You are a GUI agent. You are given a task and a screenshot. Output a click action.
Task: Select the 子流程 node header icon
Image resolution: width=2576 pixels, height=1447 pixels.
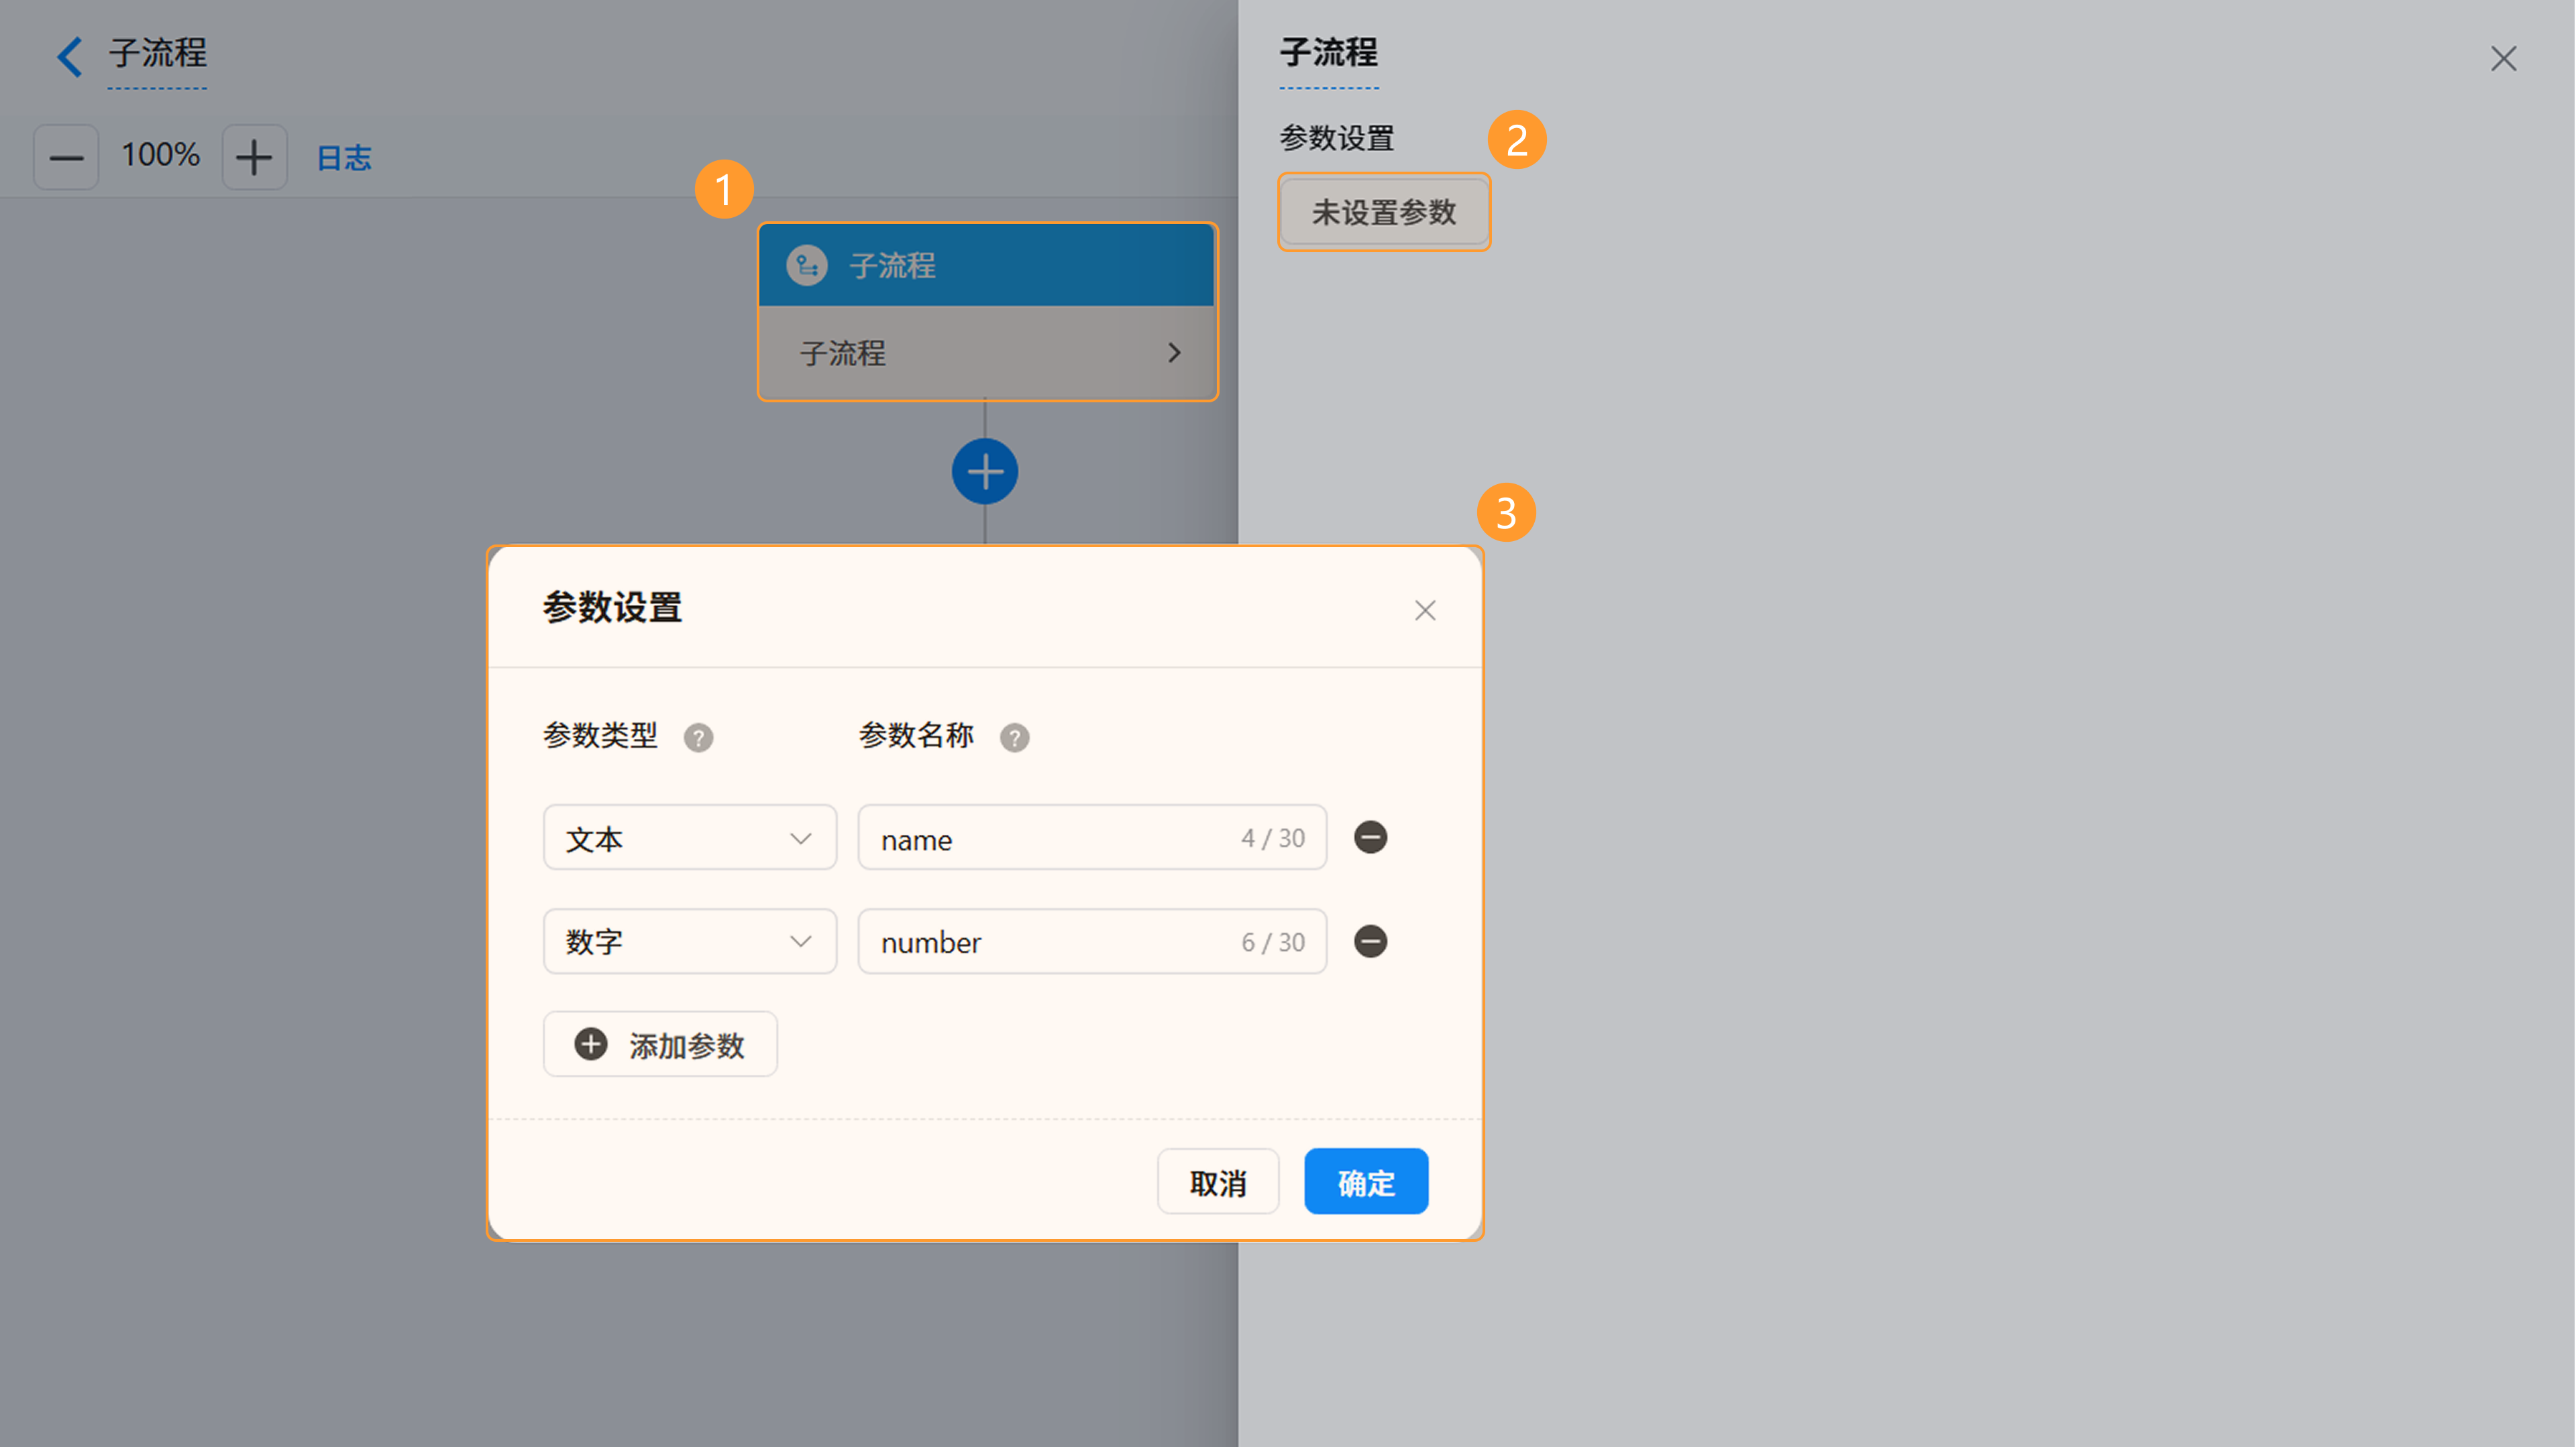(806, 266)
